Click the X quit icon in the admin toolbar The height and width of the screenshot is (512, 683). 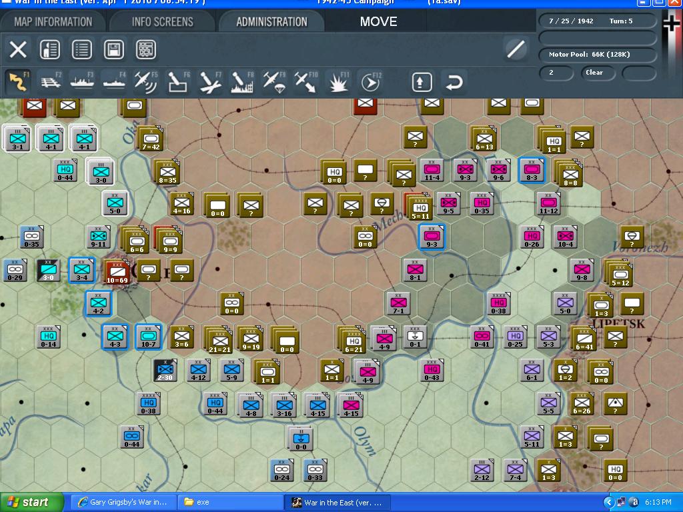point(18,49)
